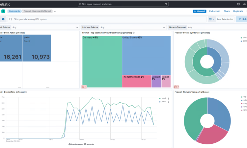Toggle block legend in Events/Time chart
This screenshot has height=148, width=247.
click(163, 98)
